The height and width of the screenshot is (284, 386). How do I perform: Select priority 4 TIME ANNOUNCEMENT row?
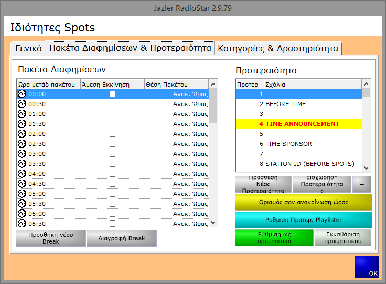pos(299,124)
